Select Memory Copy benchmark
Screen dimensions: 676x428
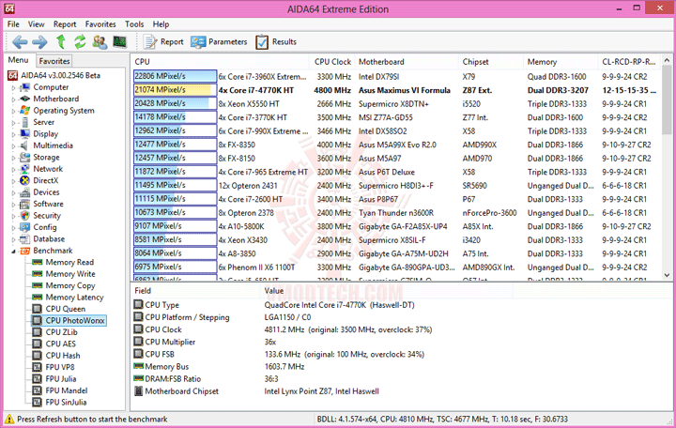click(x=70, y=285)
